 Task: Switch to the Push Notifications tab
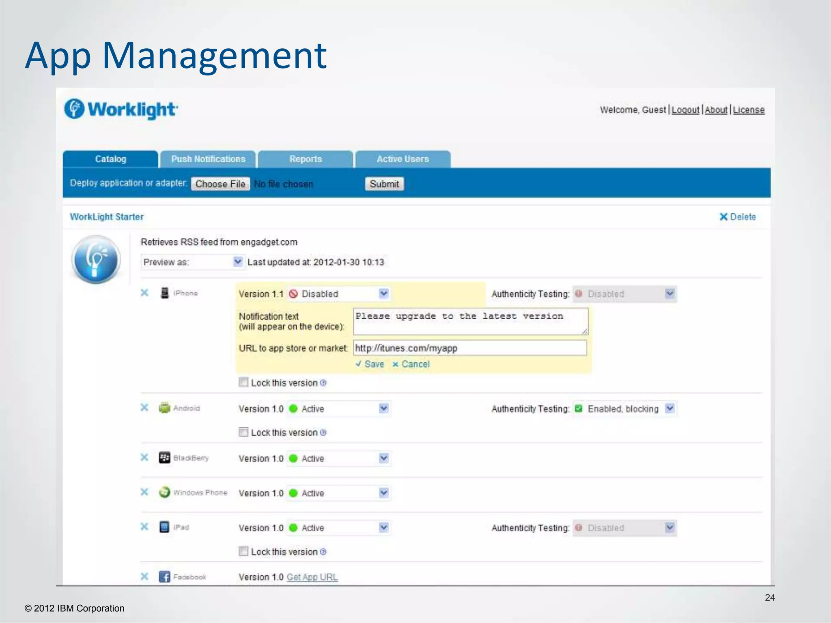tap(208, 159)
